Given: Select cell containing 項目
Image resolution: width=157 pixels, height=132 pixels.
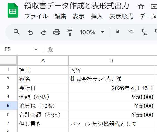Looking at the screenshot, I should [43, 70].
